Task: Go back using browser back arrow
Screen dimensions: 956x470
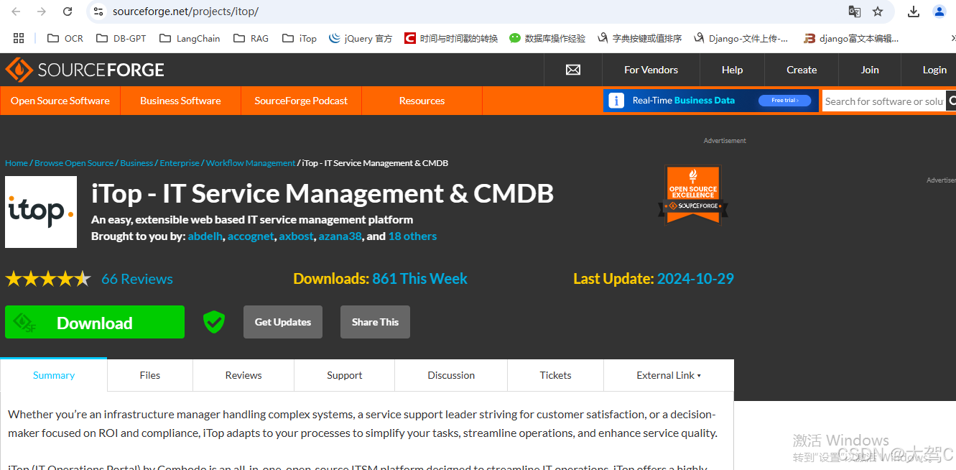Action: [x=16, y=11]
